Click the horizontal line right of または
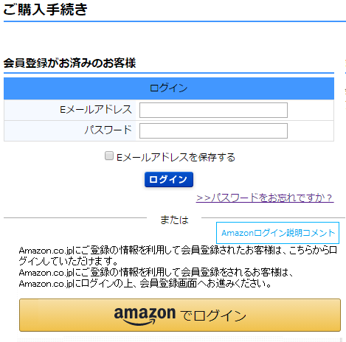The width and height of the screenshot is (346, 342). pos(273,217)
